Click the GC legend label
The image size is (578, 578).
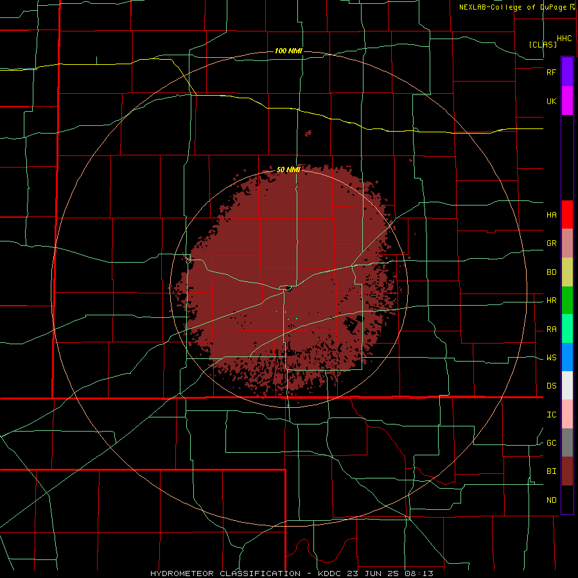point(552,443)
